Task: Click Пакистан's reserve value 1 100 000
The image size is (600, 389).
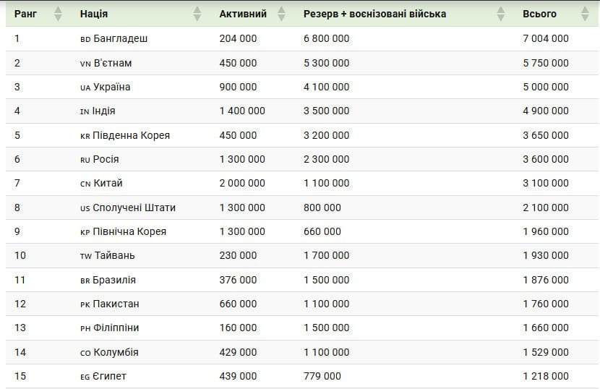Action: (x=326, y=304)
